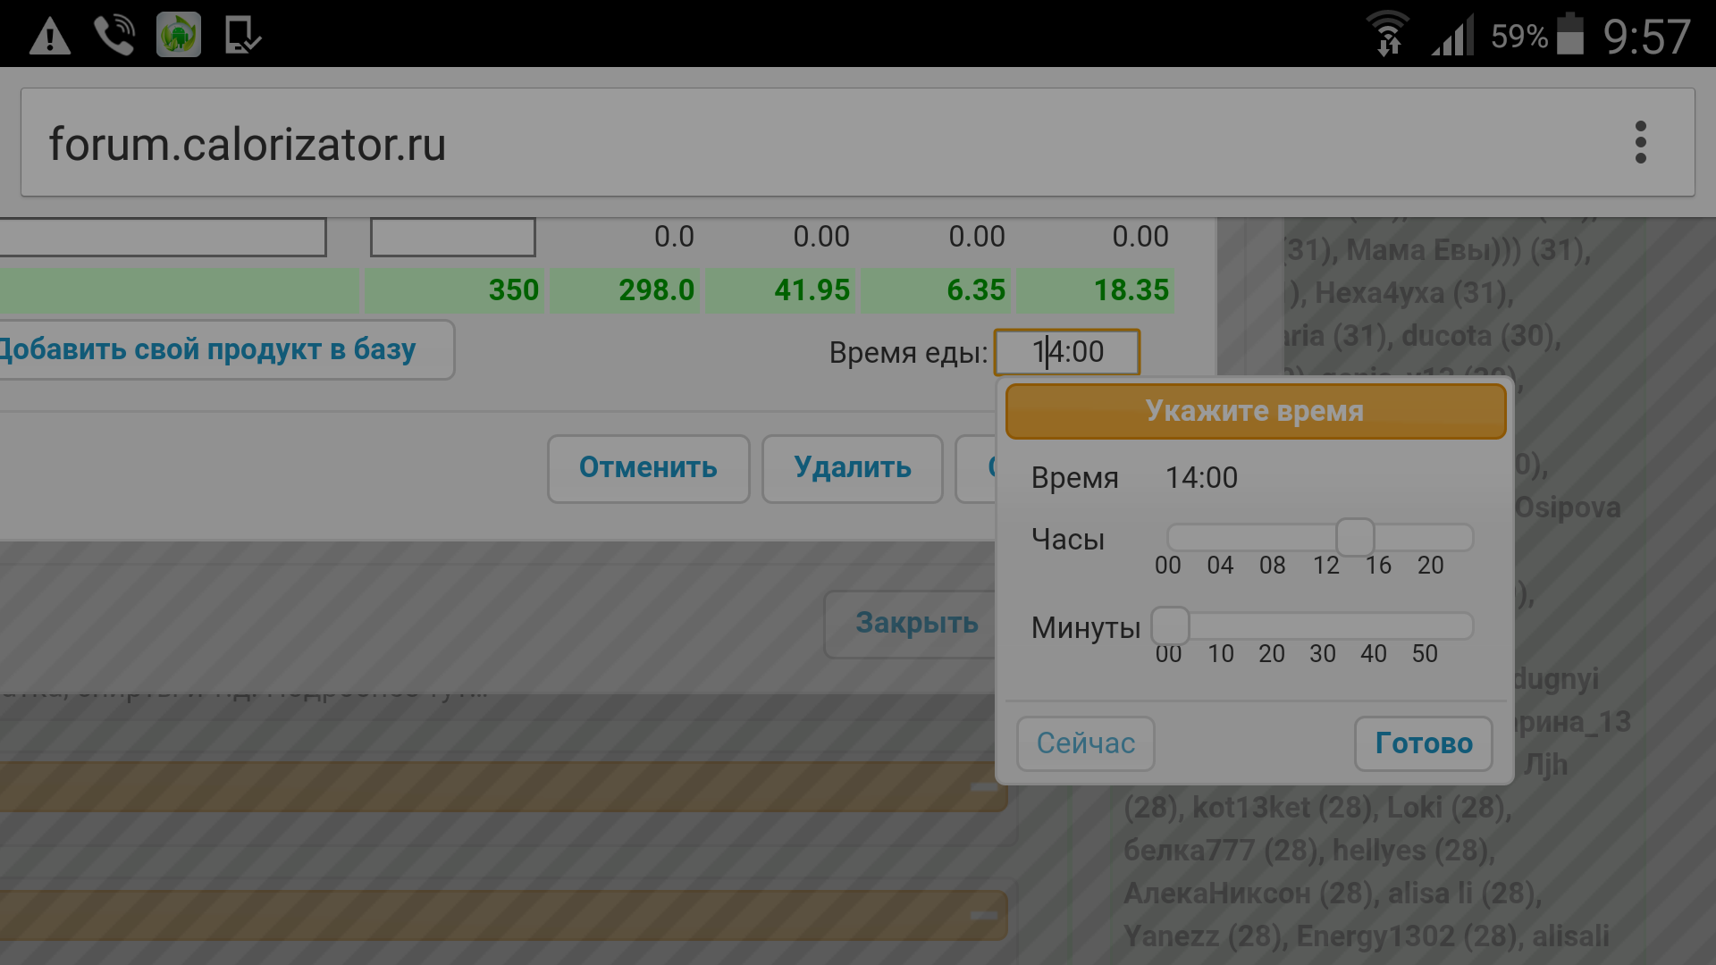Click the Удалить button
1716x965 pixels.
pos(852,468)
